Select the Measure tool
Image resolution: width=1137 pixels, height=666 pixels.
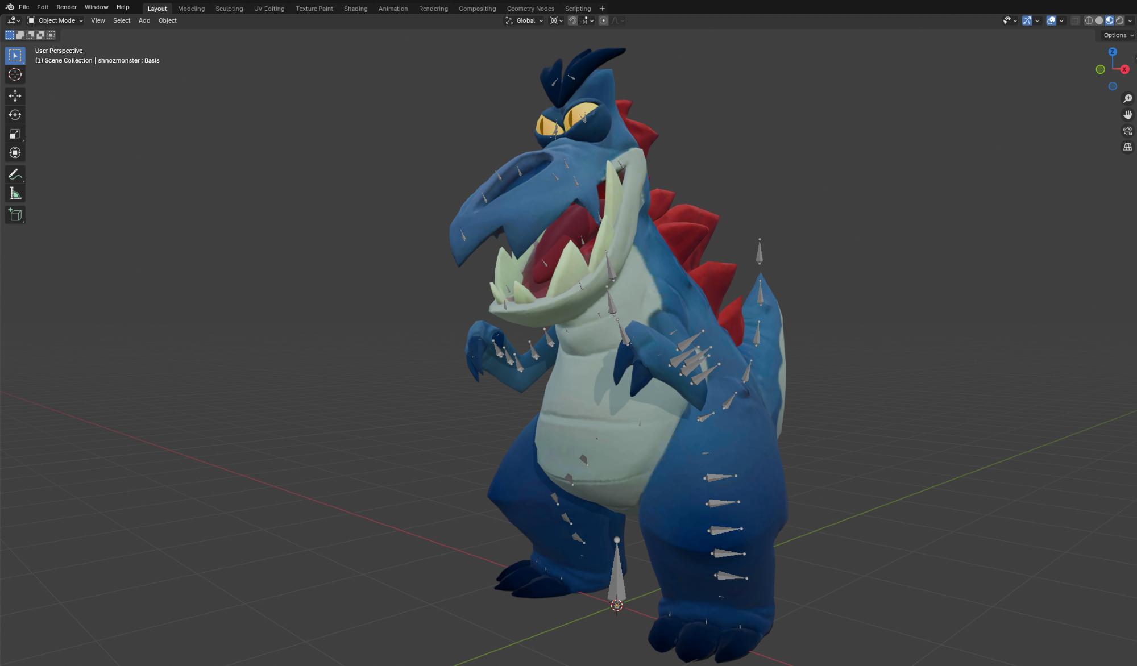click(x=15, y=194)
